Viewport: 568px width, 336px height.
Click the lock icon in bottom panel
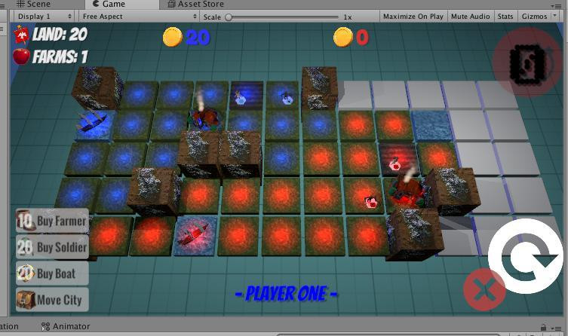(x=543, y=327)
